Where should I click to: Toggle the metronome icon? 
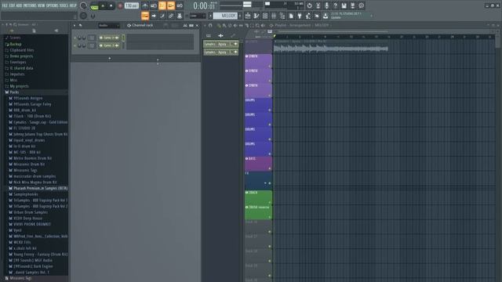145,5
